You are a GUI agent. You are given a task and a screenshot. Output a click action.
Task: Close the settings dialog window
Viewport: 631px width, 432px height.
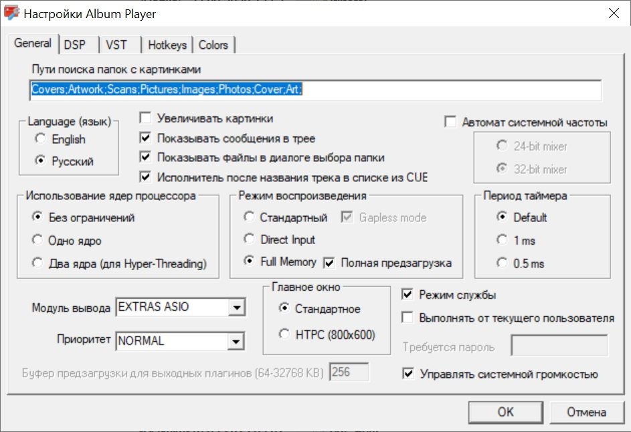point(613,14)
